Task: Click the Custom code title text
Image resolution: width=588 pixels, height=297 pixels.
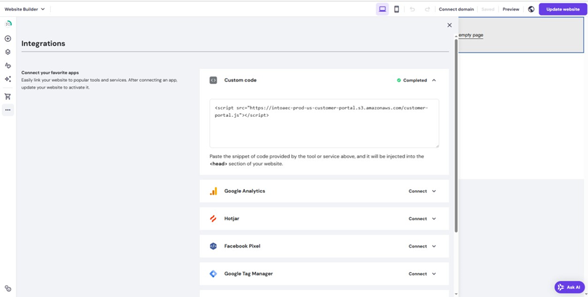Action: click(x=240, y=80)
